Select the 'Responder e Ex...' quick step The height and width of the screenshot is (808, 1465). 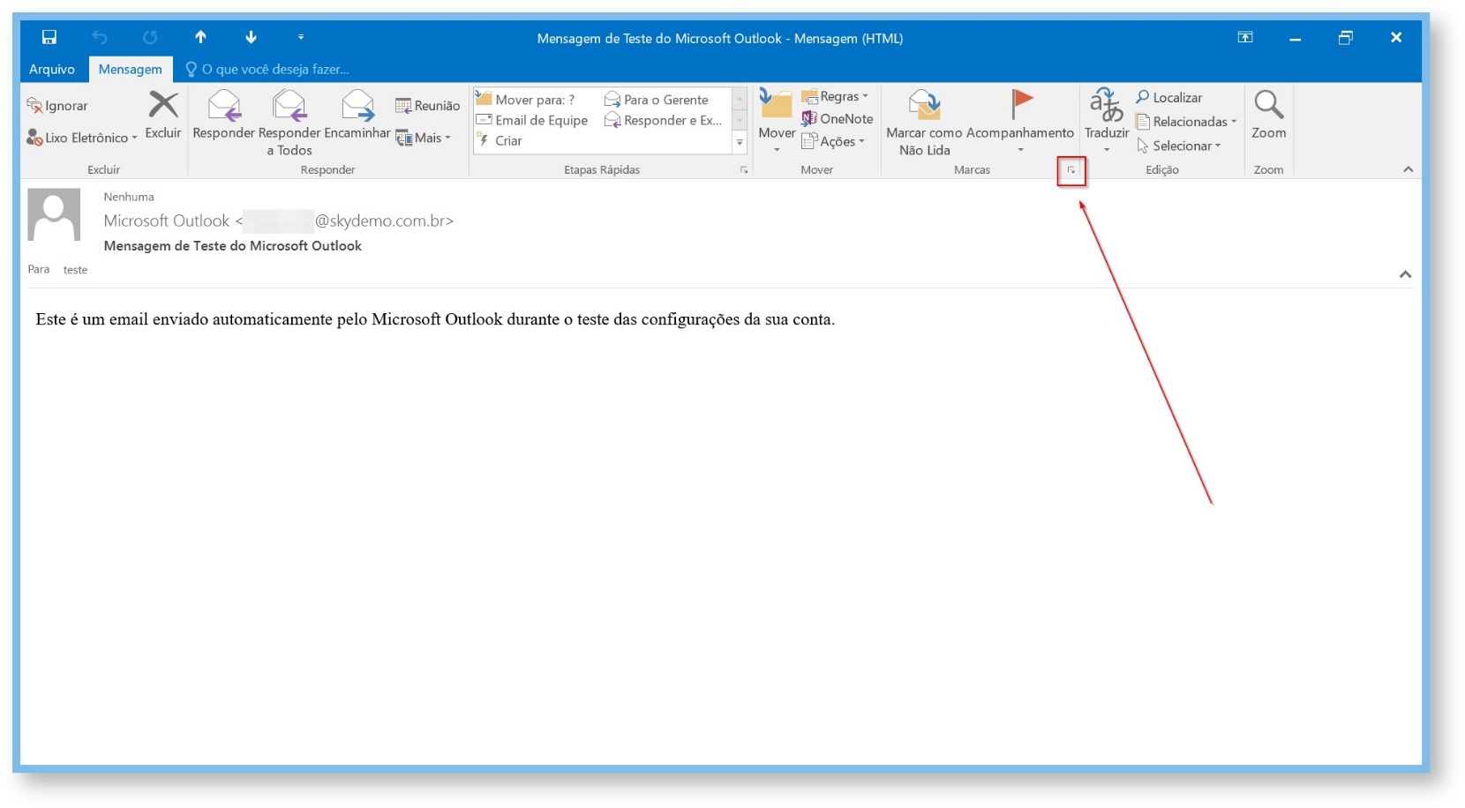tap(664, 120)
